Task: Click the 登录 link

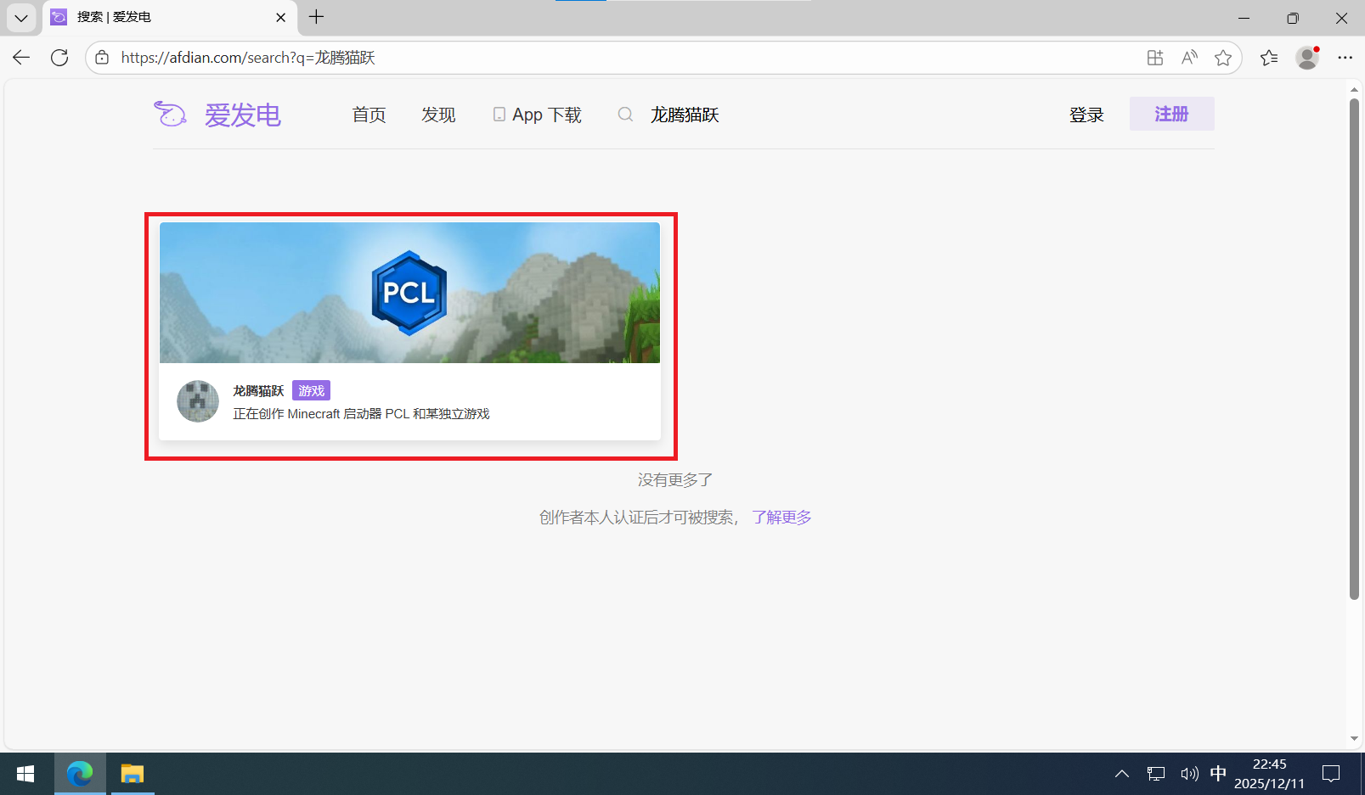Action: click(x=1086, y=115)
